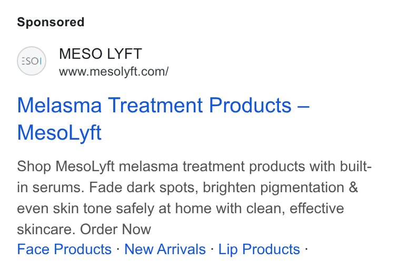Visit the New Arrivals sitelink
Image resolution: width=400 pixels, height=272 pixels.
pyautogui.click(x=165, y=249)
